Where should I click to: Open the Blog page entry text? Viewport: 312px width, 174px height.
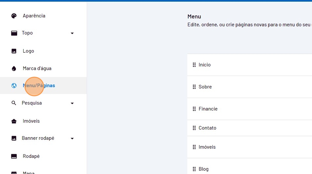(203, 169)
